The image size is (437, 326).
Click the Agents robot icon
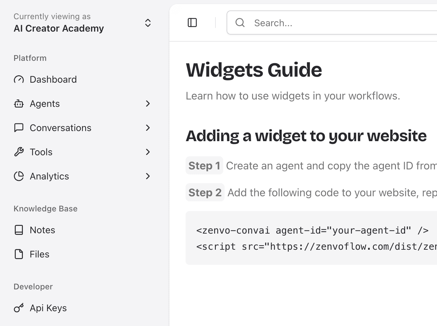[x=19, y=104]
